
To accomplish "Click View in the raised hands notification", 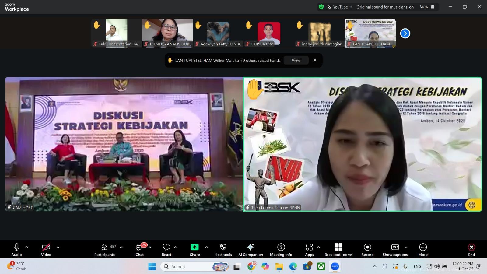I will [x=296, y=60].
